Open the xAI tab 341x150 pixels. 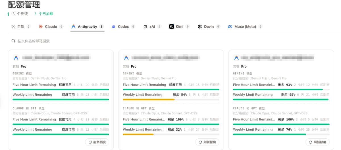(152, 27)
